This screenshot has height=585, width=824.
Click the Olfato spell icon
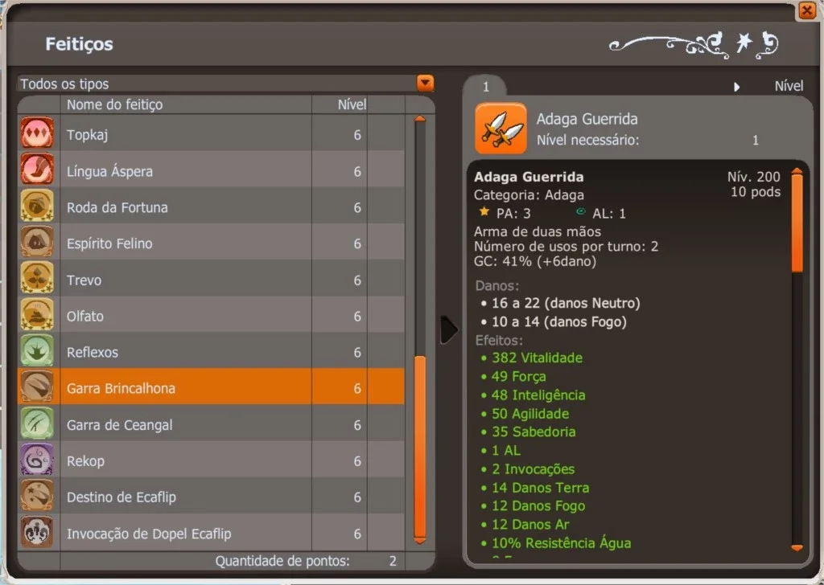coord(37,313)
